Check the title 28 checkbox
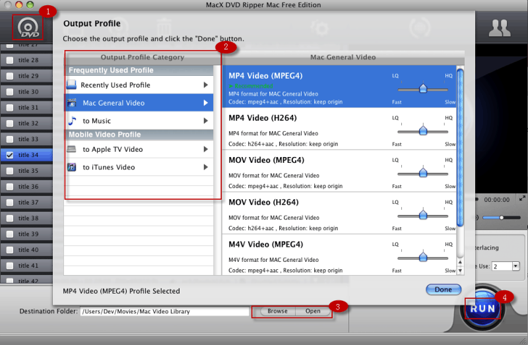The image size is (528, 345). (10, 60)
